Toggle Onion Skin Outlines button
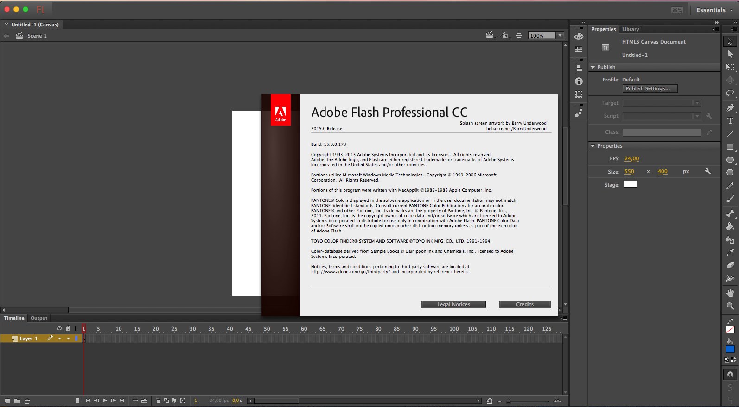This screenshot has width=739, height=407. tap(166, 401)
